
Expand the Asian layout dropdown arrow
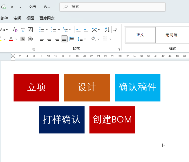99,30
